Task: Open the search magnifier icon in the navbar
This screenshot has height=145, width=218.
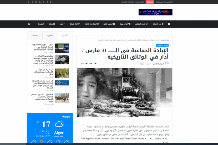Action: 29,24
